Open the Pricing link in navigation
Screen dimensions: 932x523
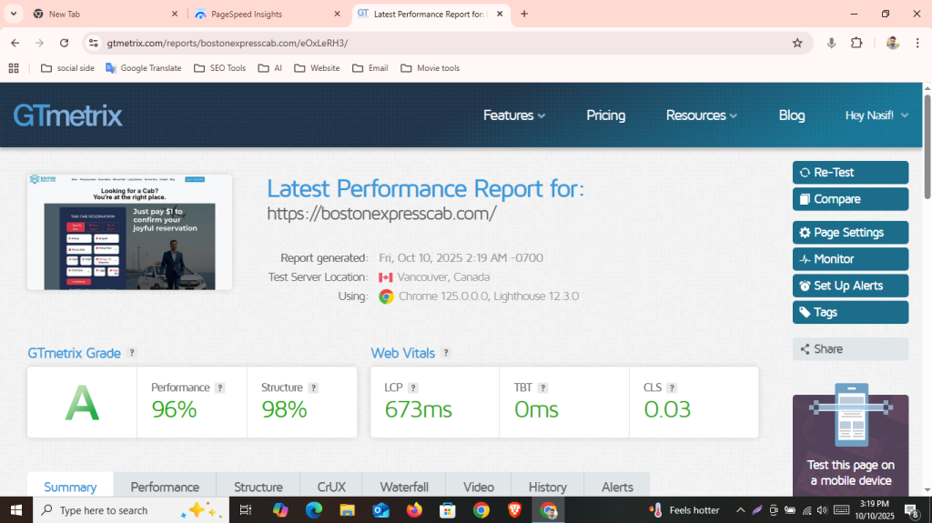coord(605,116)
